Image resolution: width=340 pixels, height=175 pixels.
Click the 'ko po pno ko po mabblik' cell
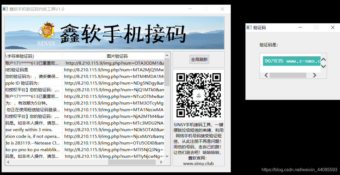[x=34, y=149]
